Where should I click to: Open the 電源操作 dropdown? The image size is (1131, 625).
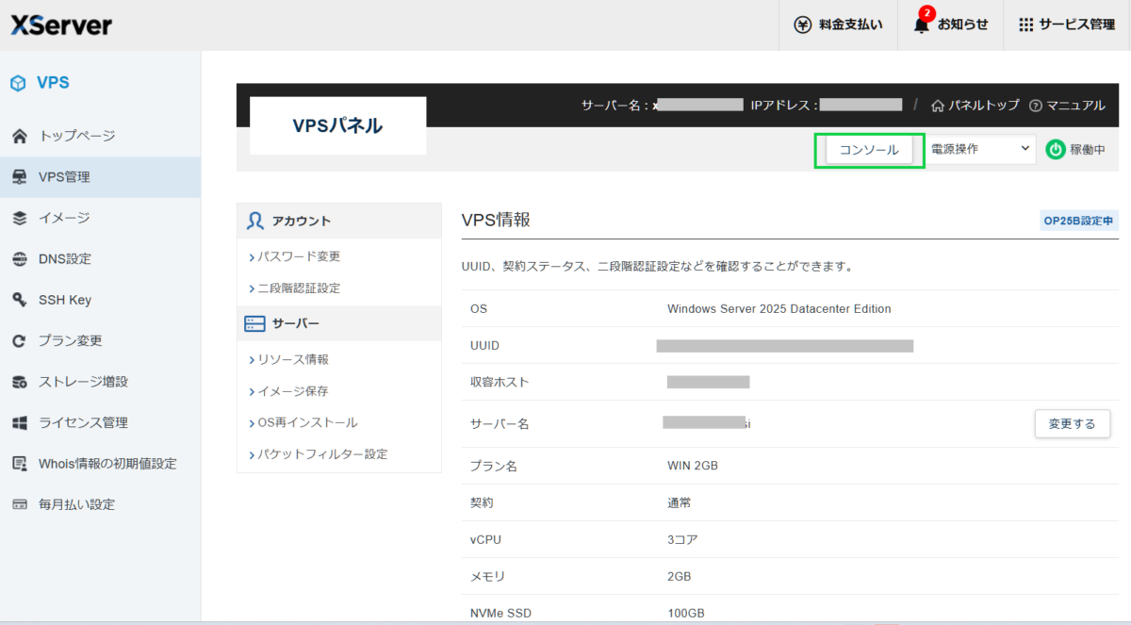tap(979, 149)
